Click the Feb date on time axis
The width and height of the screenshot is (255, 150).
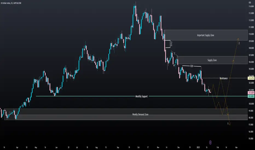coord(218,147)
